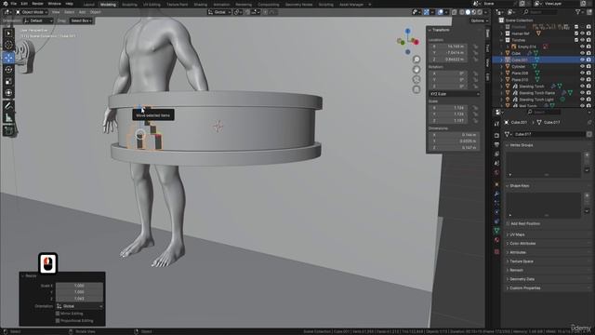Screen dimensions: 595x335
Task: Click the blue Z axis on navigation gizmo
Action: tap(407, 31)
